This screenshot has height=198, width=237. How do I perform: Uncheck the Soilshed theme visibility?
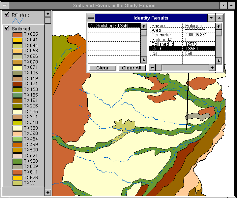coord(7,29)
